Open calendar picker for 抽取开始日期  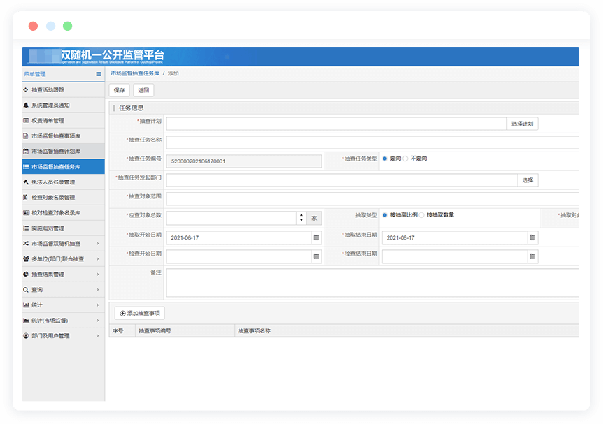316,237
